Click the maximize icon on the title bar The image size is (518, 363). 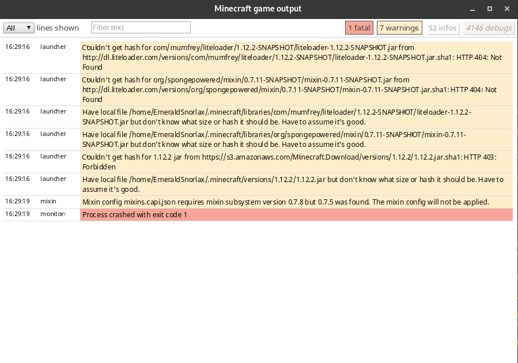490,9
